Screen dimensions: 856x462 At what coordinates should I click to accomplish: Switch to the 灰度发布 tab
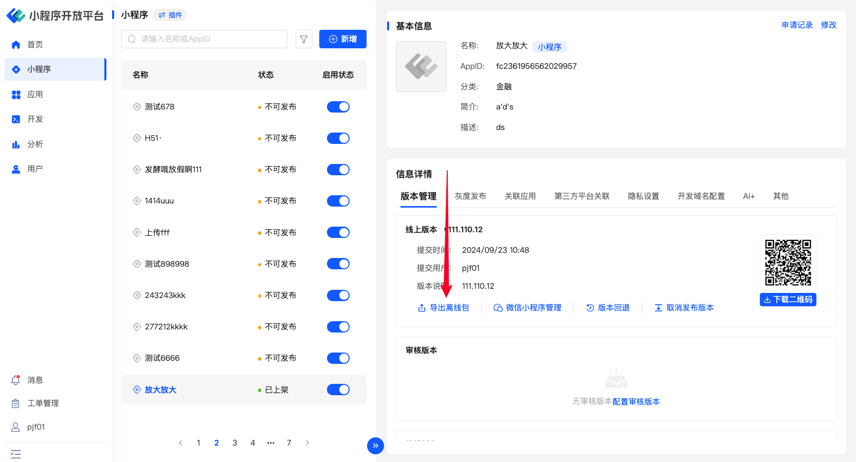(x=470, y=196)
